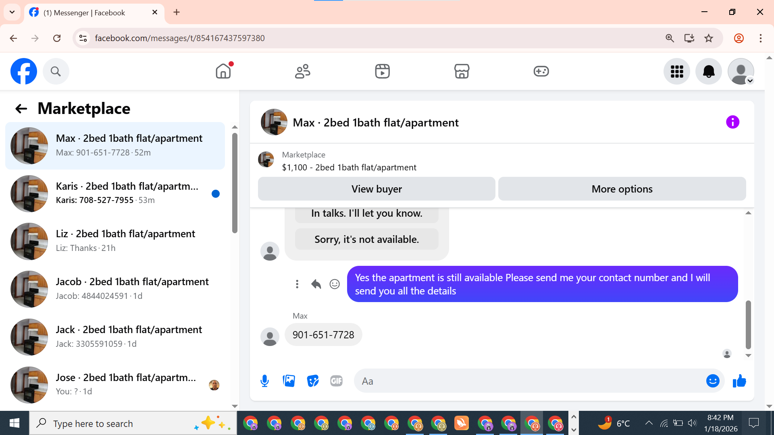Select quick reply Sorry, it's not available
This screenshot has width=774, height=435.
tap(366, 239)
